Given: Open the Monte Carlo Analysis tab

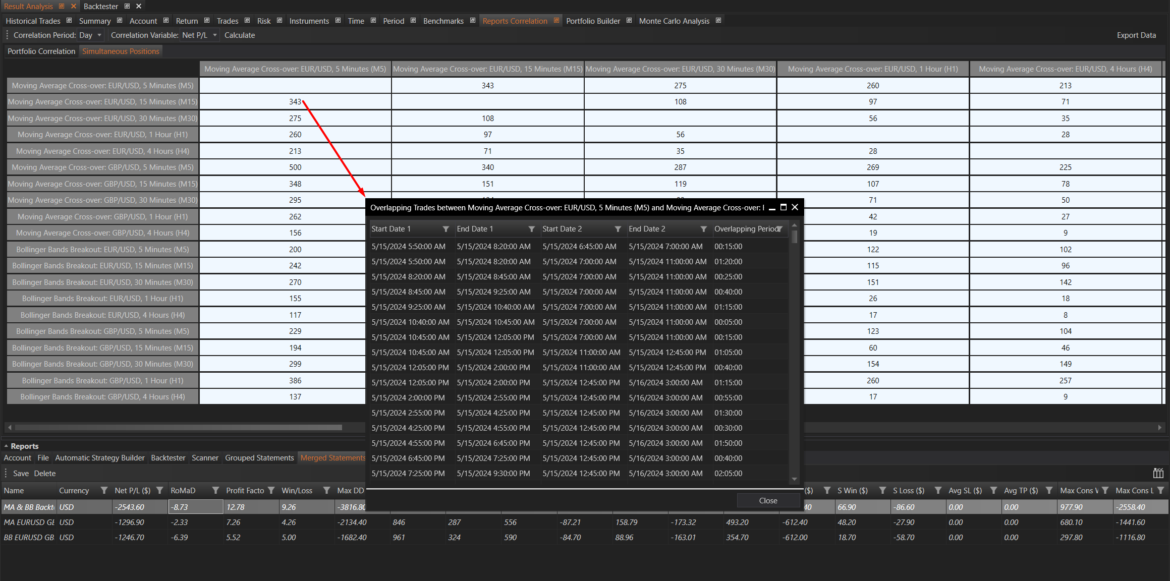Looking at the screenshot, I should 674,21.
